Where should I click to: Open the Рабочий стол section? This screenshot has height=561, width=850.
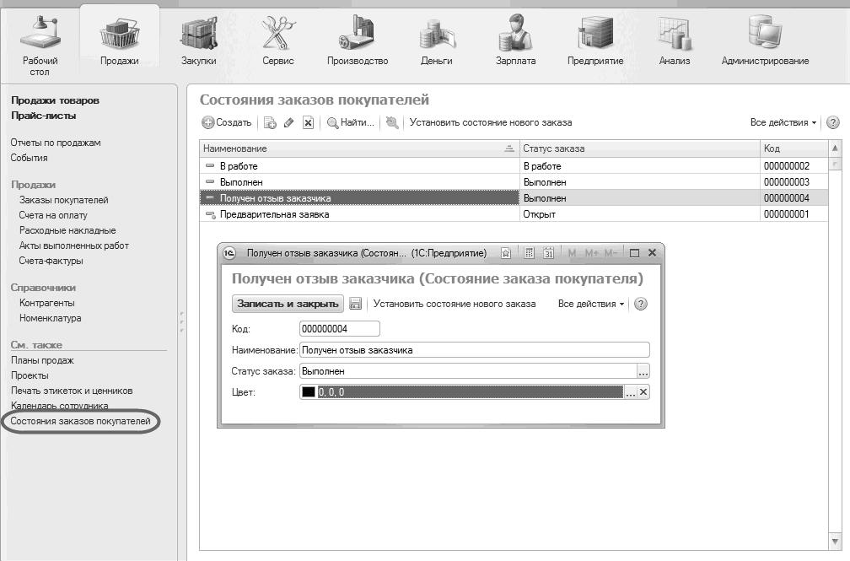coord(40,46)
